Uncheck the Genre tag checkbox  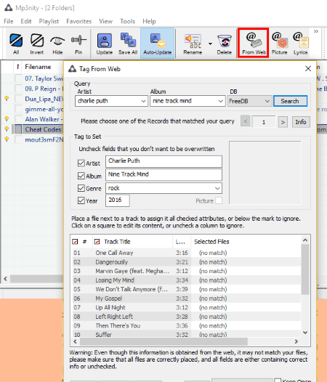[x=81, y=188]
